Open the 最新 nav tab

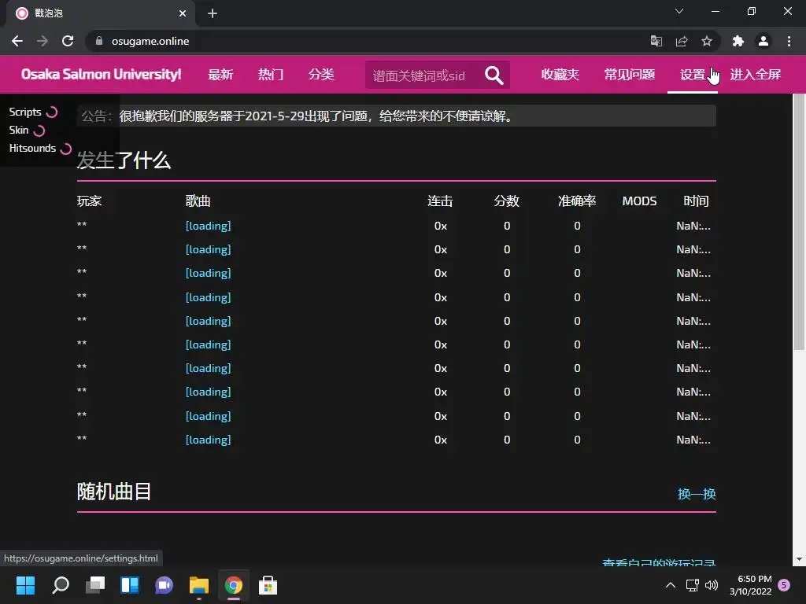pyautogui.click(x=220, y=75)
